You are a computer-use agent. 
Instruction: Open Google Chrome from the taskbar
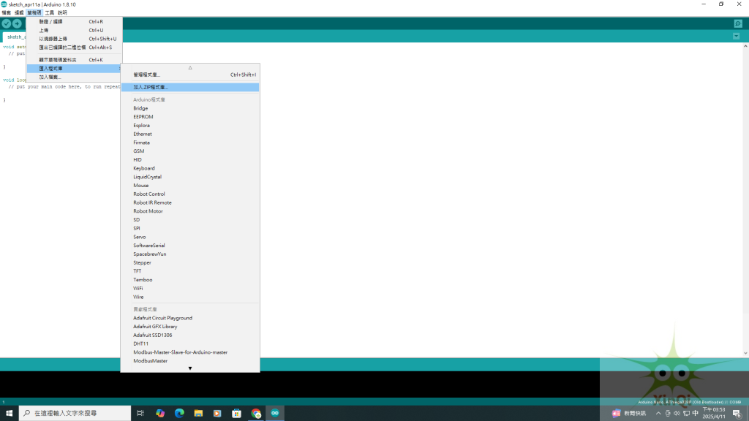pos(256,414)
